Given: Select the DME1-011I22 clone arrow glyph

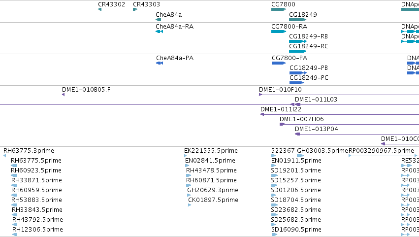Looking at the screenshot, I should (x=262, y=114).
